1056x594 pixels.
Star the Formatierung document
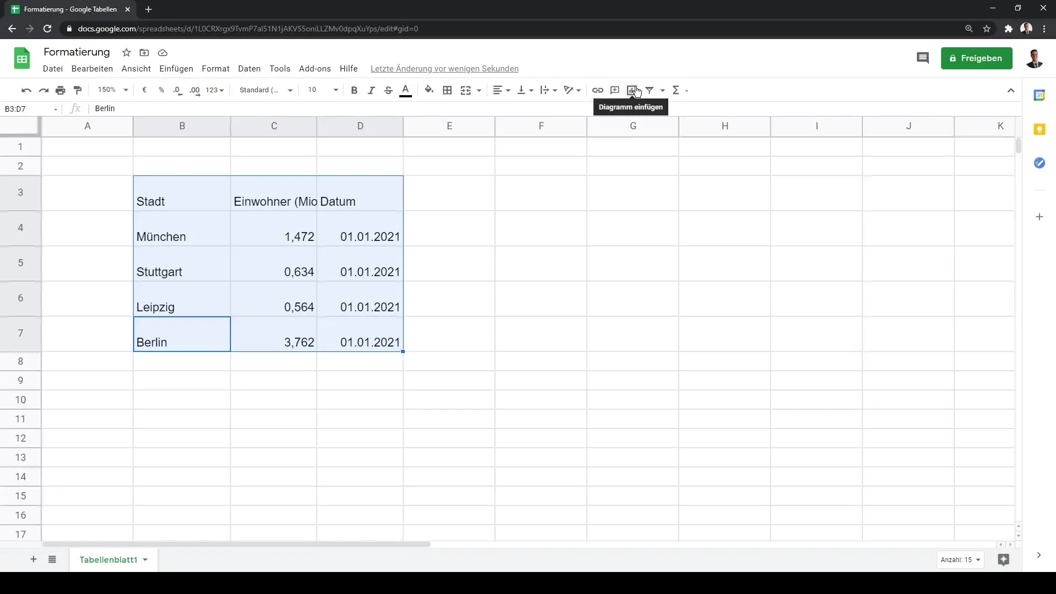(x=127, y=53)
